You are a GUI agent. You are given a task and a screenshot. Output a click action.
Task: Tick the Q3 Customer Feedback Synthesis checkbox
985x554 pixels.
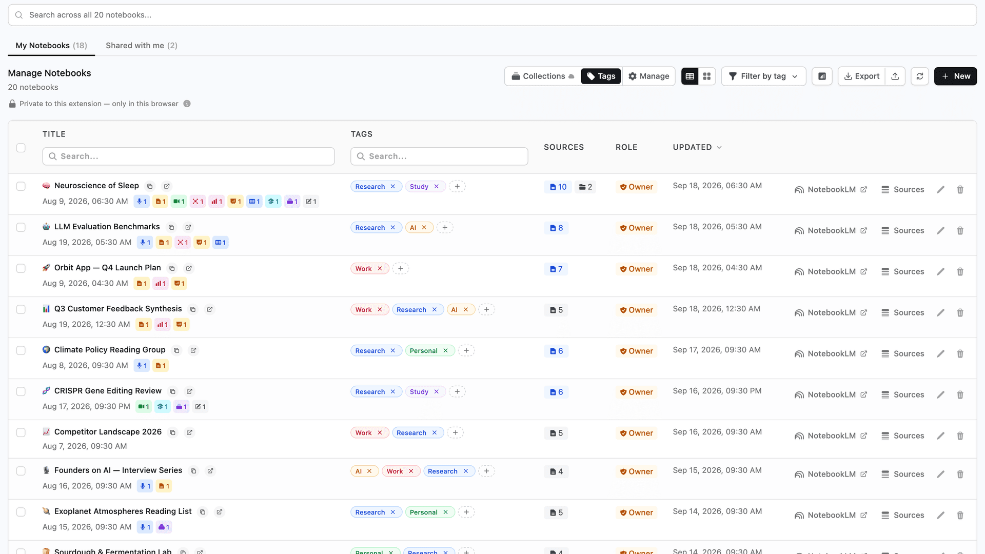(x=21, y=309)
